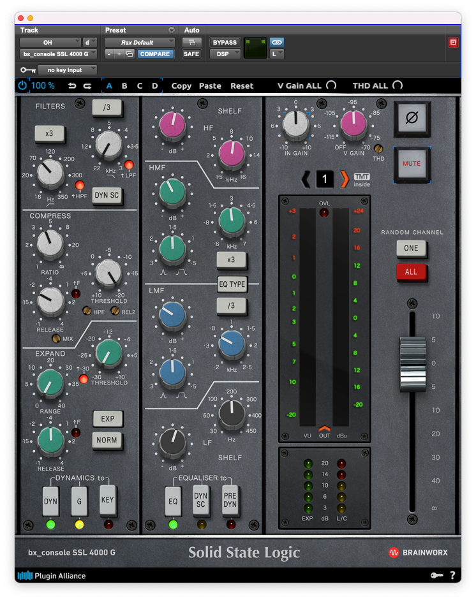Select settings bank D
Viewport: 476px width, 600px height.
click(x=154, y=85)
